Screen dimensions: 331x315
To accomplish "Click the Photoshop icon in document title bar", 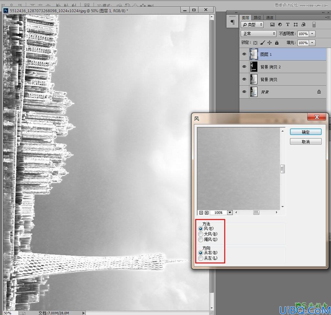I will (x=6, y=11).
